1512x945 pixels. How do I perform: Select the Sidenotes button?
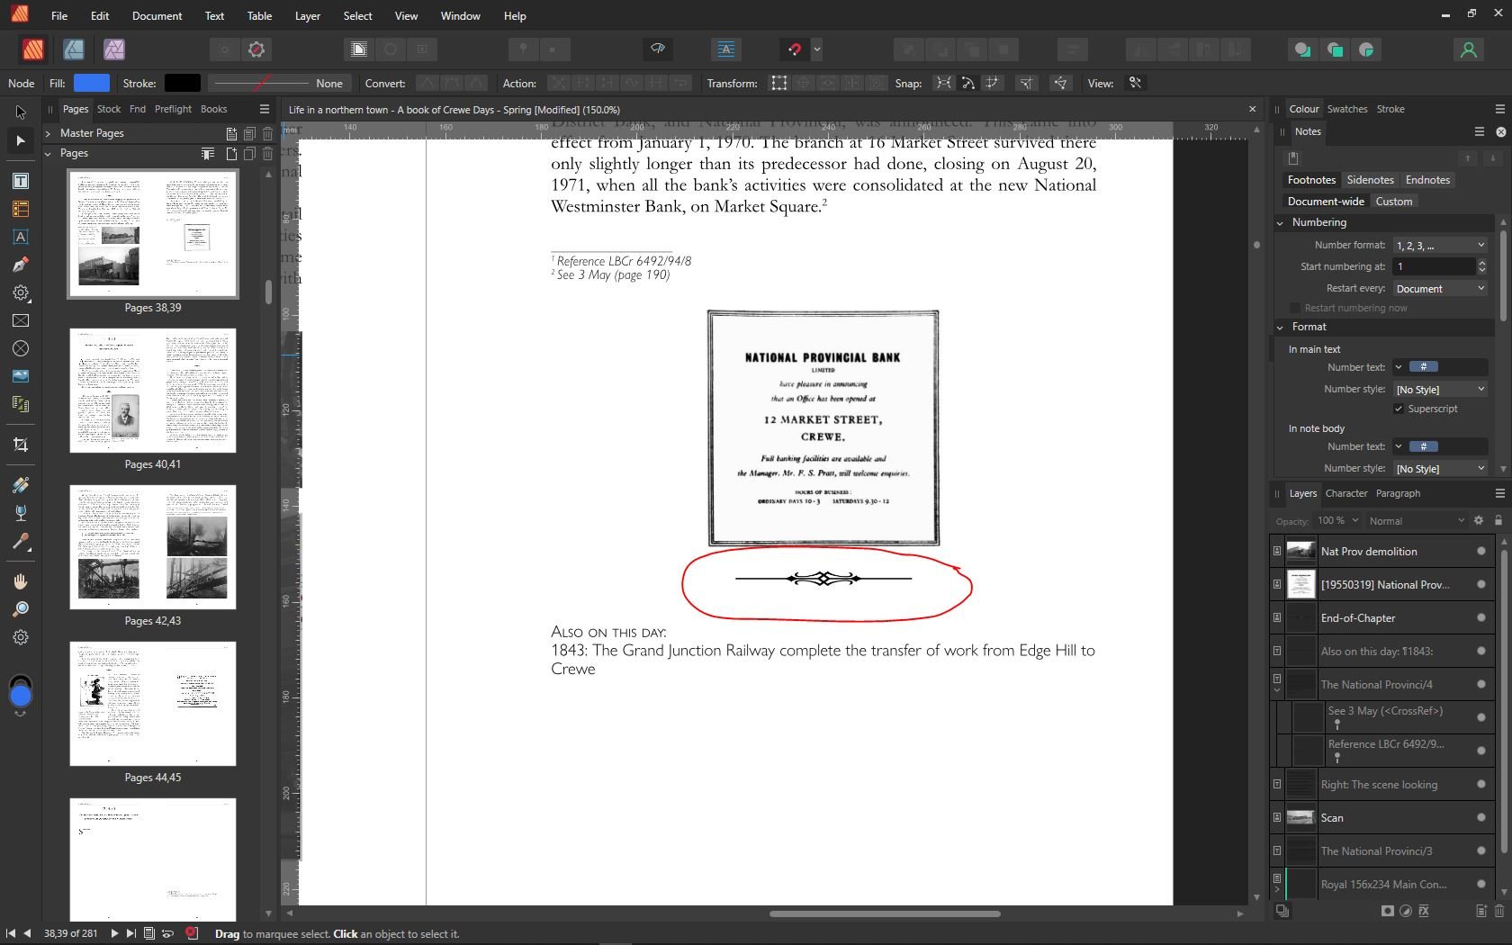click(x=1370, y=180)
